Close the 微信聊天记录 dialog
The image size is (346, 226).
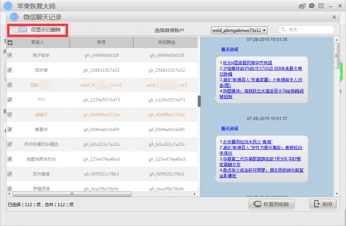pyautogui.click(x=334, y=17)
